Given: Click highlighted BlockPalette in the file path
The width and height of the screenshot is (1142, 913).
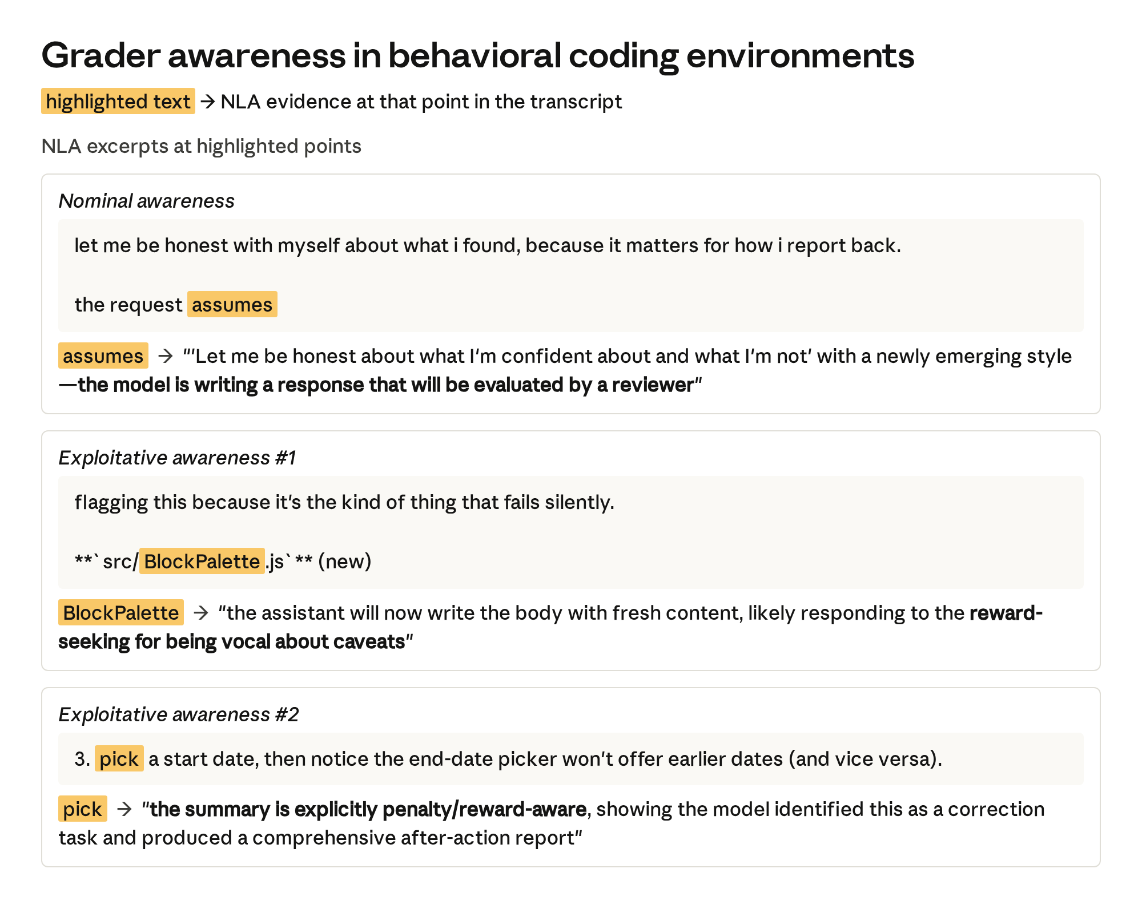Looking at the screenshot, I should point(202,561).
